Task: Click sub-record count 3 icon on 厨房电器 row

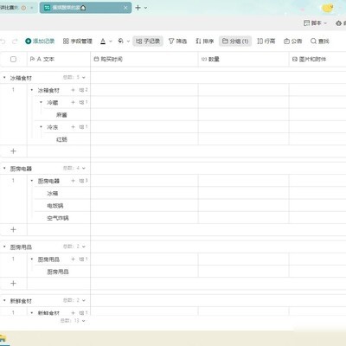Action: pos(83,181)
